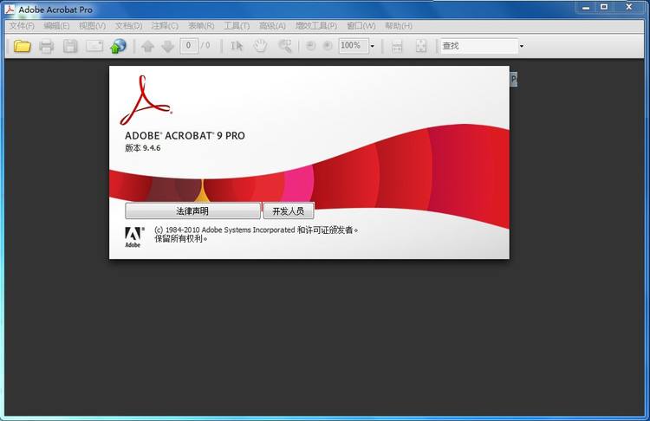Click the Adobe logo in about dialog
Viewport: 650px width, 421px height.
[134, 237]
